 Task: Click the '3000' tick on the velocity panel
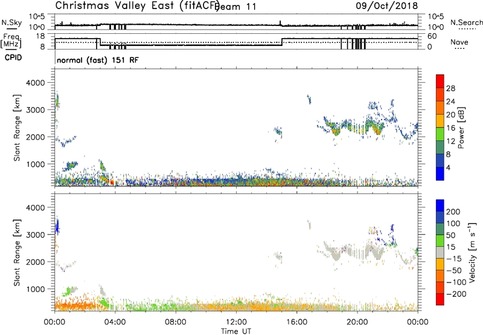coord(36,235)
